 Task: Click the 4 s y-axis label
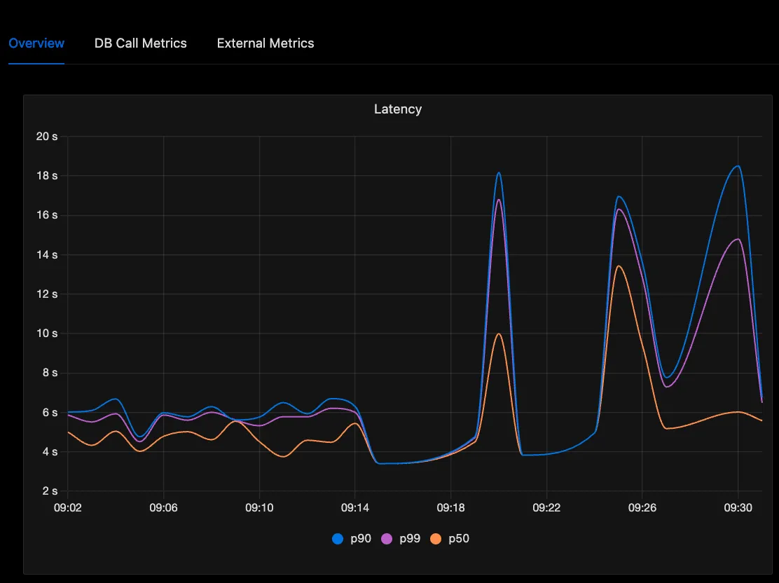tap(50, 452)
